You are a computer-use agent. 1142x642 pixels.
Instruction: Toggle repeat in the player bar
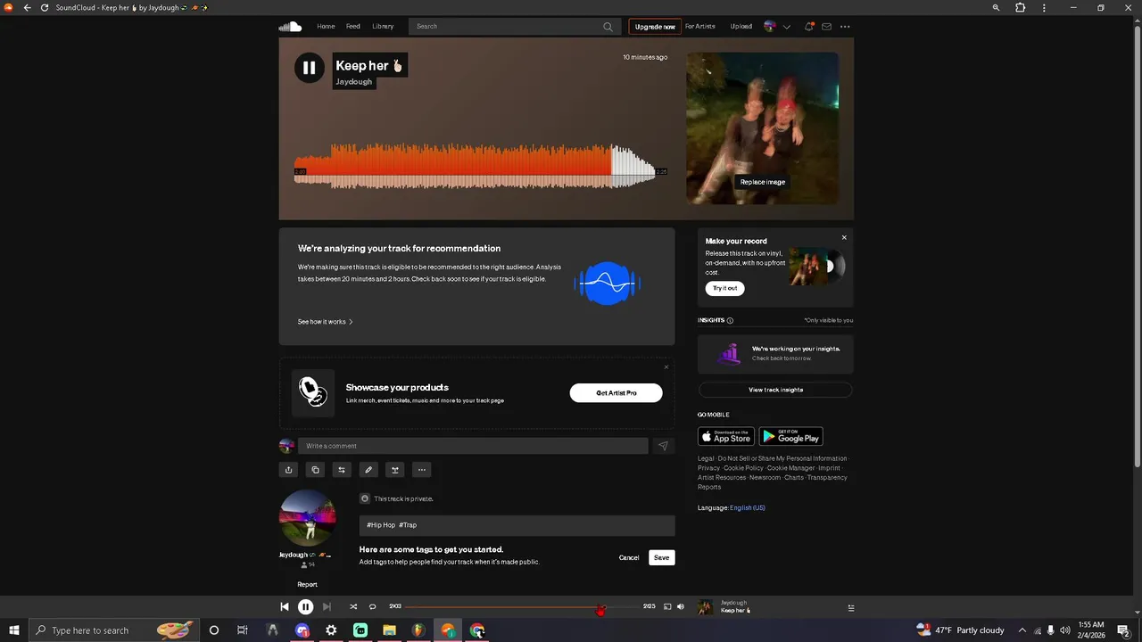(x=373, y=606)
